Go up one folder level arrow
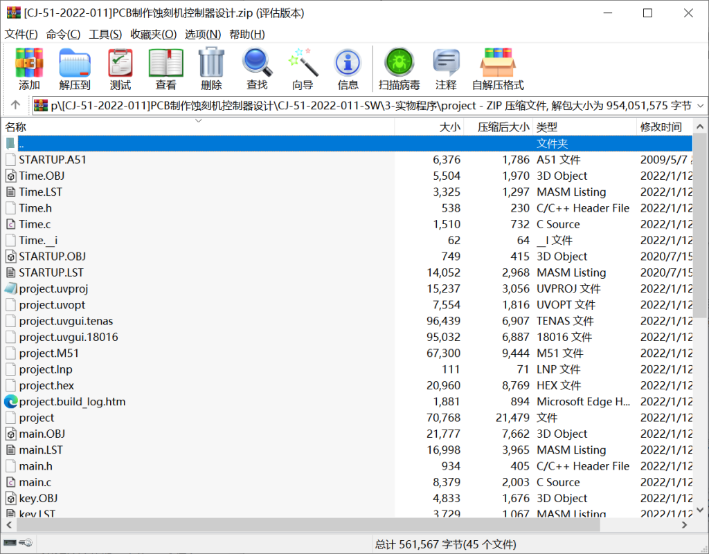The width and height of the screenshot is (709, 554). pyautogui.click(x=15, y=105)
